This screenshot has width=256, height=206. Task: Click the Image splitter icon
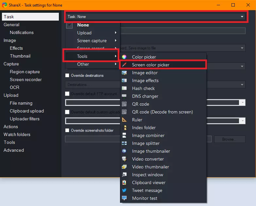click(x=124, y=143)
